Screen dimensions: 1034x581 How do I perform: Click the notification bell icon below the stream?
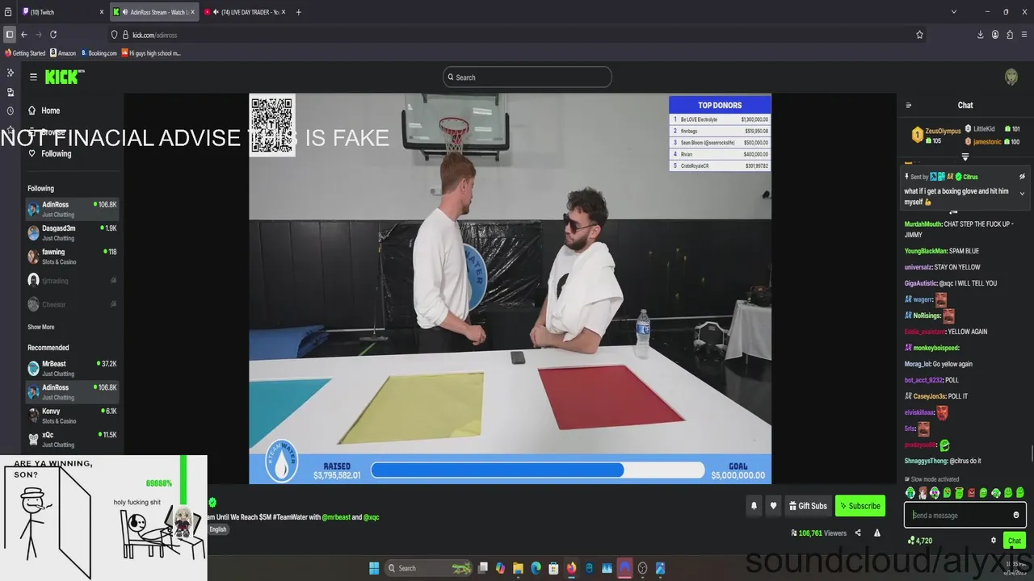754,506
